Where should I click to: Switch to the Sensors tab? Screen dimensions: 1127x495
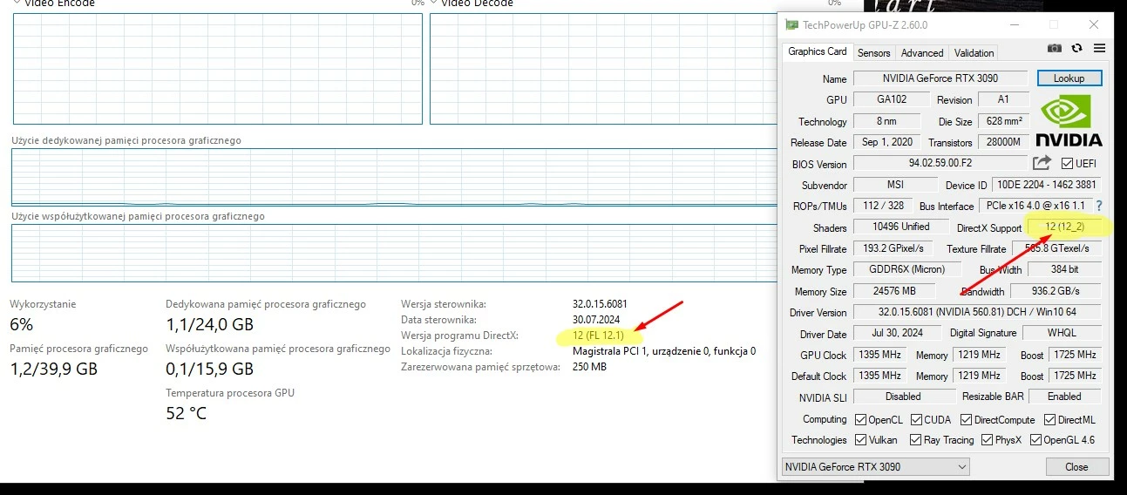[874, 53]
